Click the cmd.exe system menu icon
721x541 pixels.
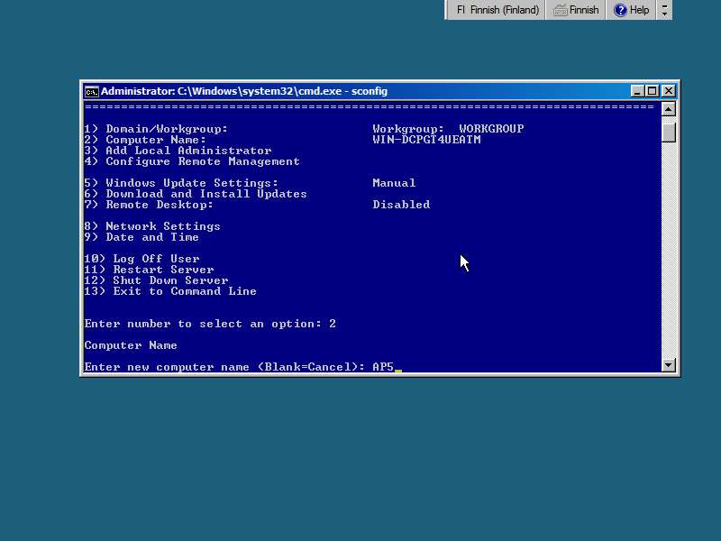91,91
